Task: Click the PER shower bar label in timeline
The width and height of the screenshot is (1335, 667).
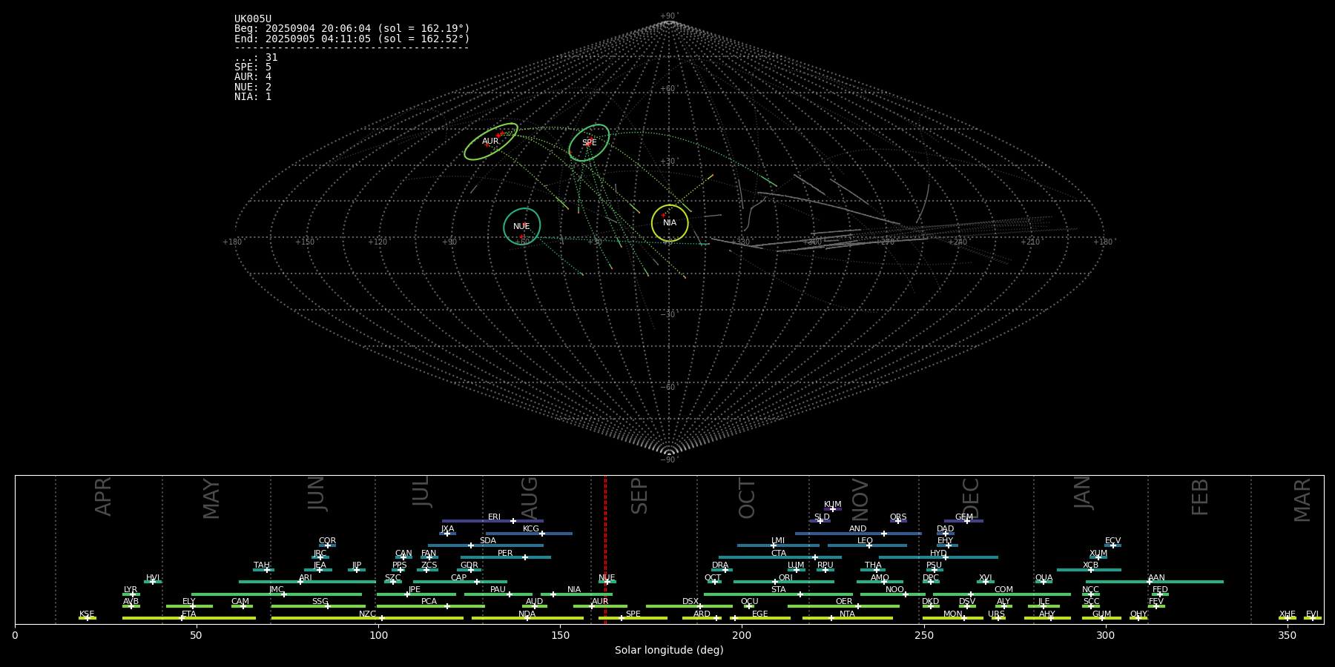Action: [x=505, y=554]
